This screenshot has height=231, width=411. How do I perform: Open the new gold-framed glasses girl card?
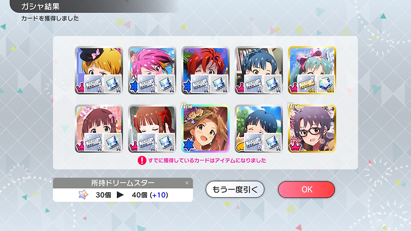[x=312, y=129]
